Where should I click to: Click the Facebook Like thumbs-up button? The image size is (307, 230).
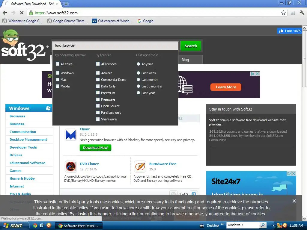pos(290,31)
